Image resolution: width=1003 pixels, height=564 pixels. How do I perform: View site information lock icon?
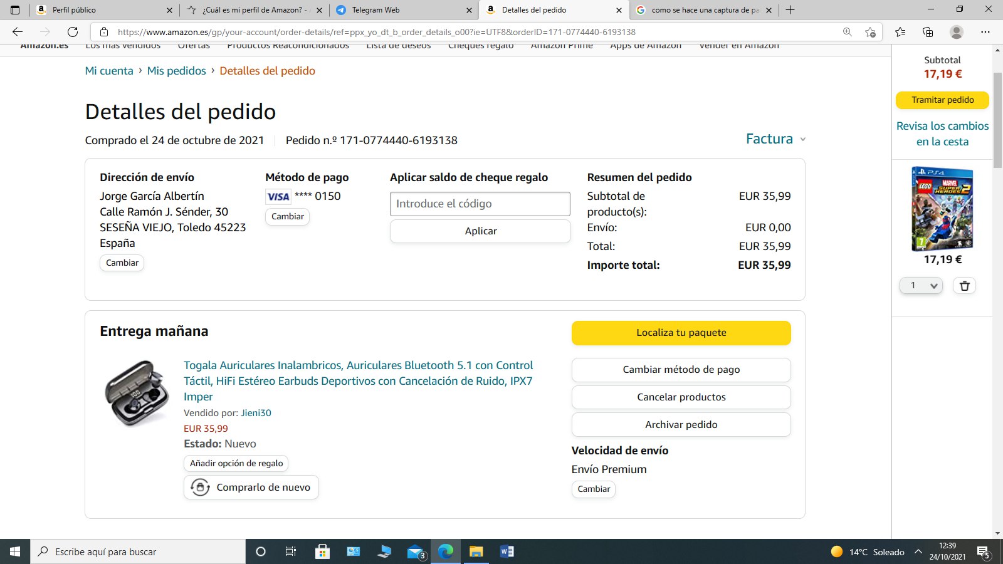(104, 32)
